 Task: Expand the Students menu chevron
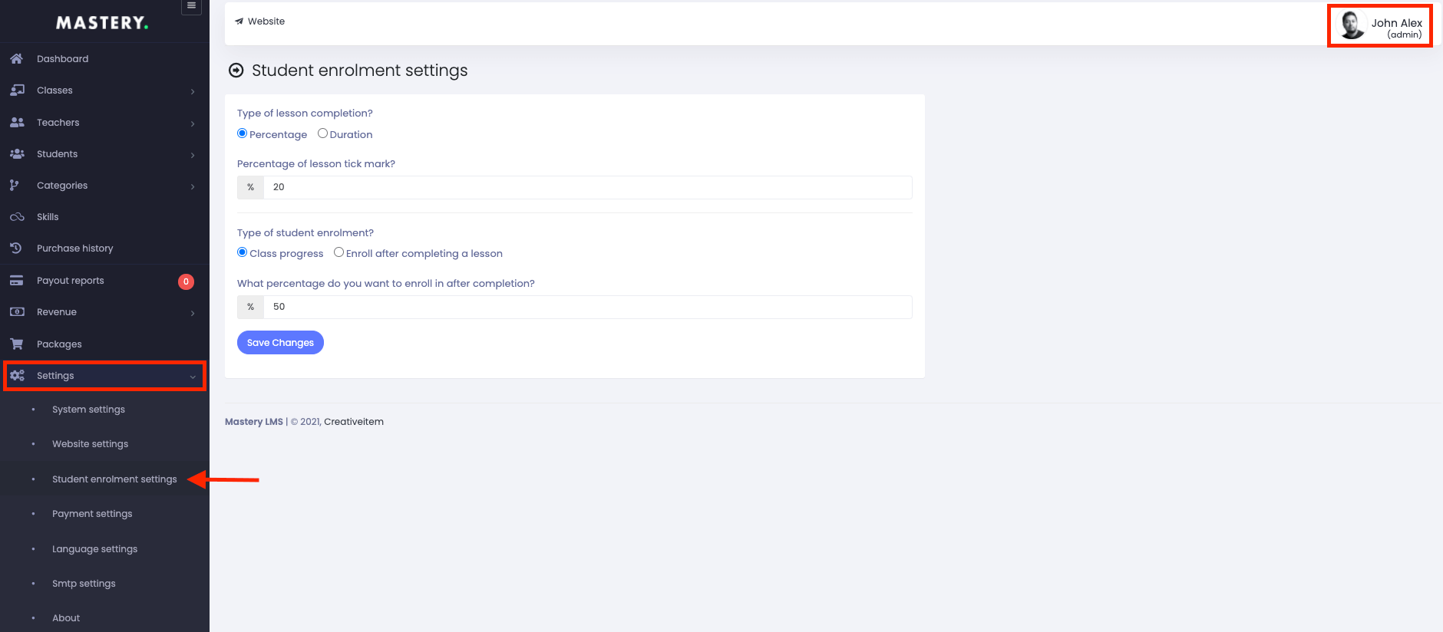click(x=193, y=155)
